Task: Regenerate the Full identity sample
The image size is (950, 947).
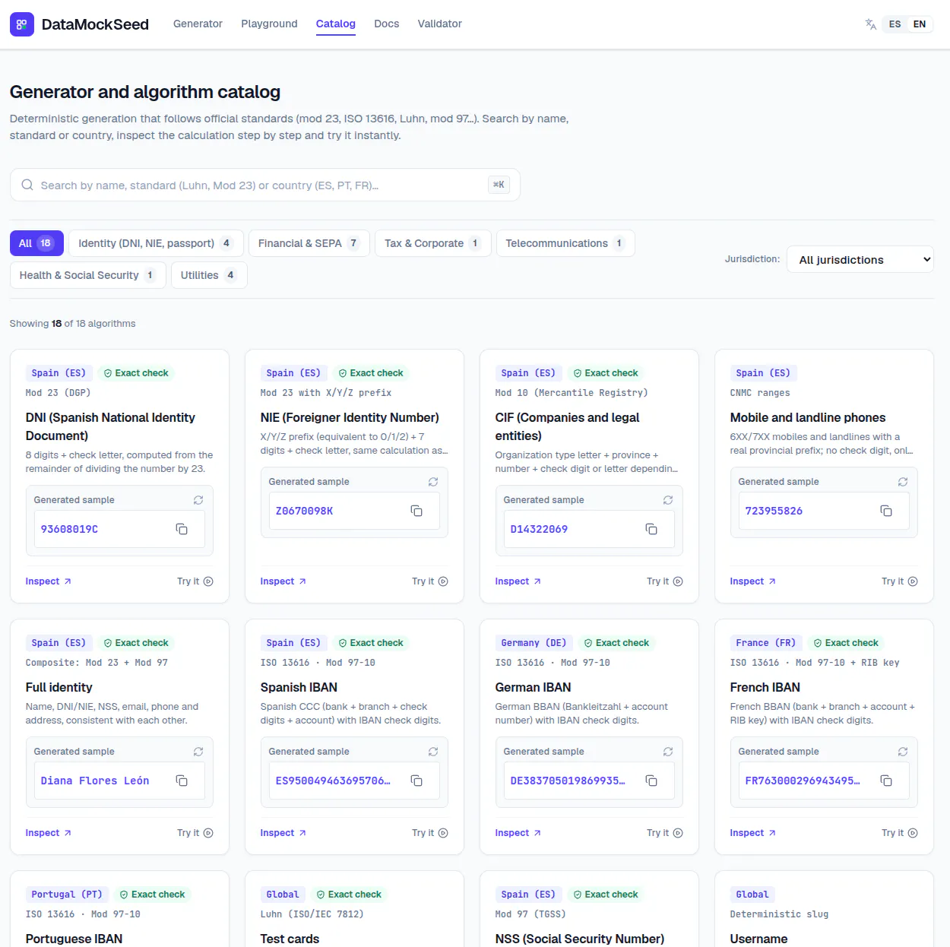Action: click(x=198, y=752)
